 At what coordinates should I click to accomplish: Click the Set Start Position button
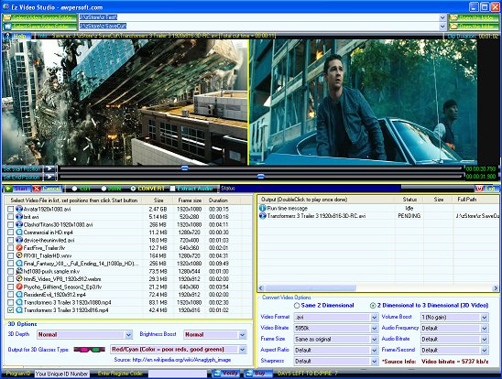click(22, 168)
